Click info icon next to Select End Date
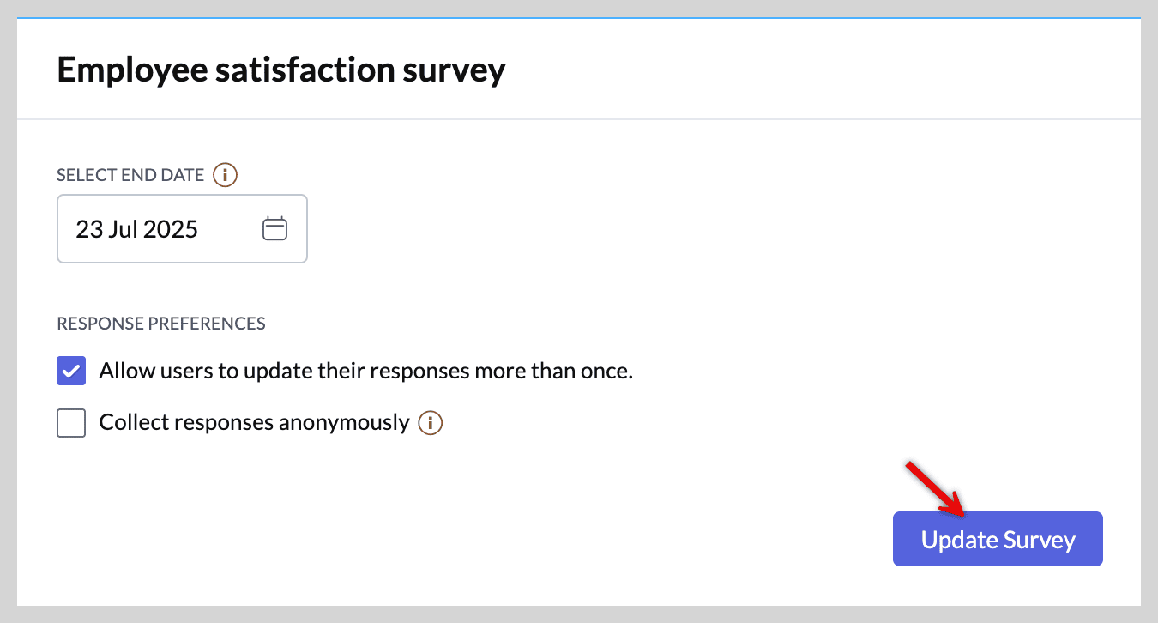Screen dimensions: 1158x623 pyautogui.click(x=225, y=175)
